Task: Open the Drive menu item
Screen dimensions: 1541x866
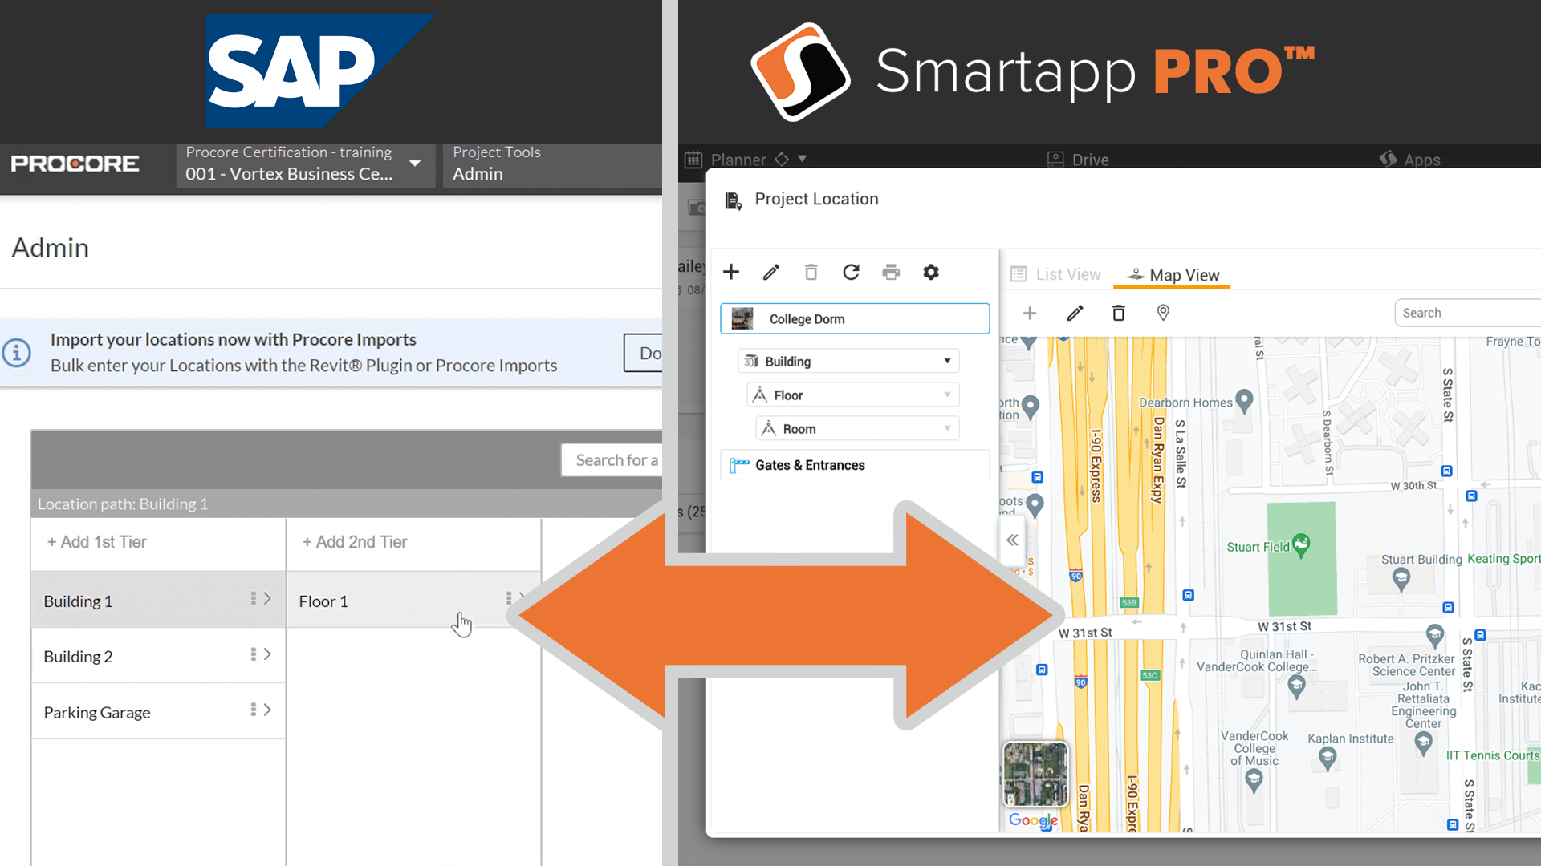Action: point(1090,160)
